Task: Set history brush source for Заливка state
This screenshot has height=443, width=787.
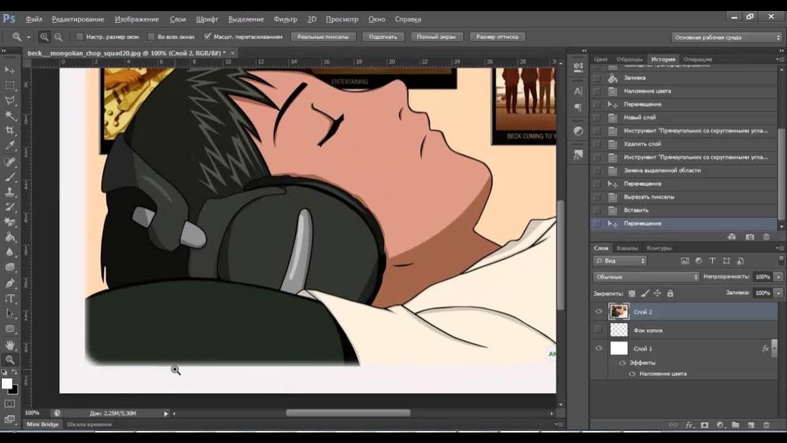Action: [596, 78]
